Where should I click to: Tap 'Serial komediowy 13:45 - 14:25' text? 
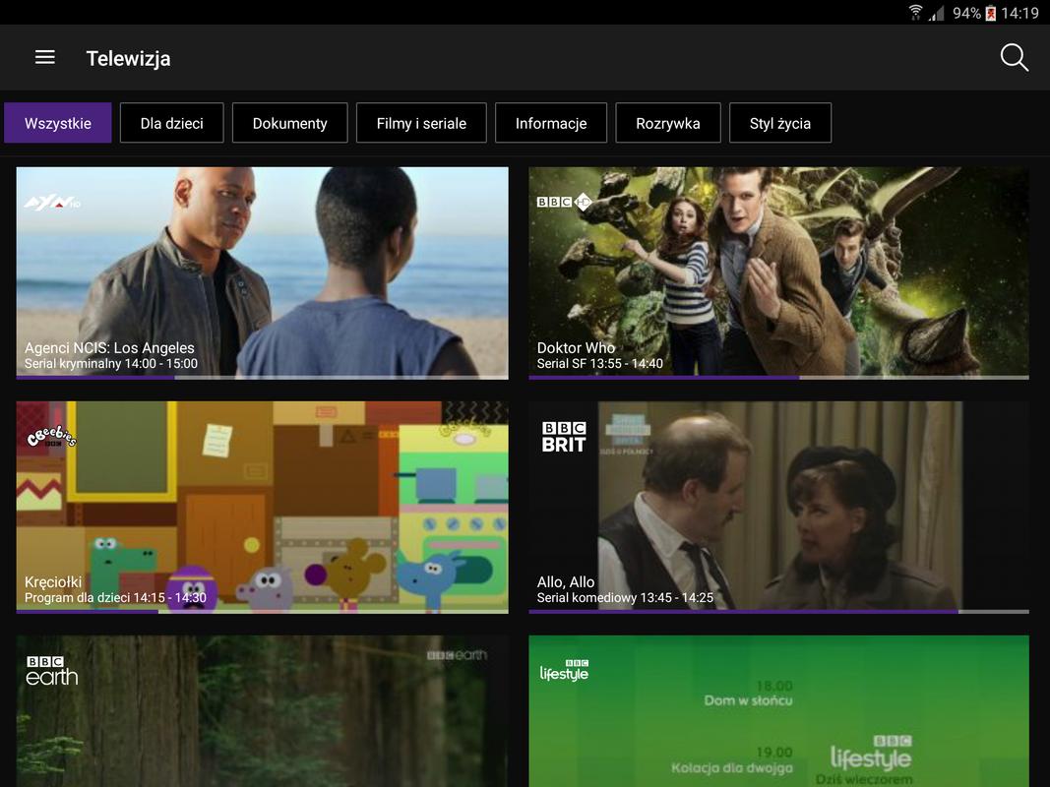626,598
